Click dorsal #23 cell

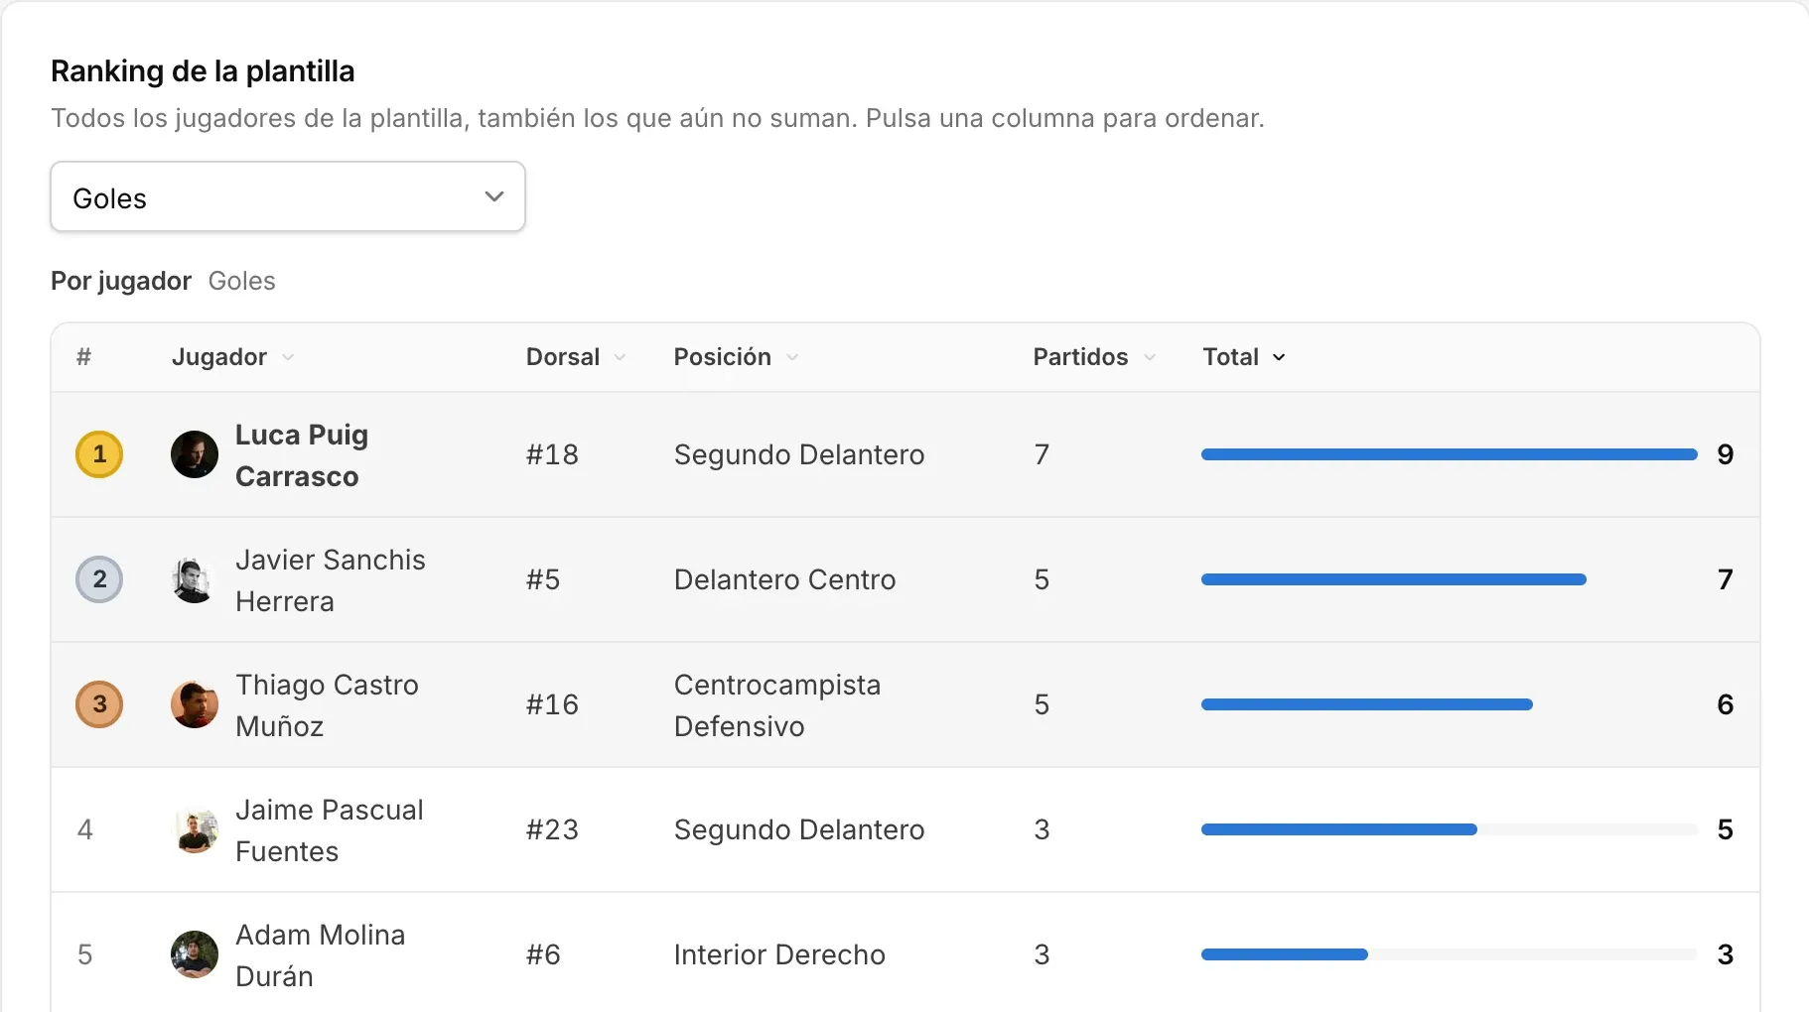click(x=552, y=829)
